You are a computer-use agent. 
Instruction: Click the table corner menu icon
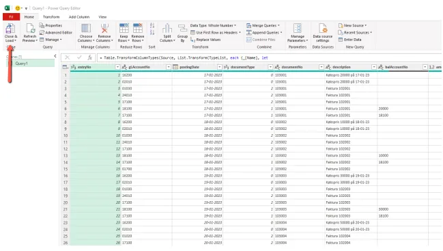[66, 67]
